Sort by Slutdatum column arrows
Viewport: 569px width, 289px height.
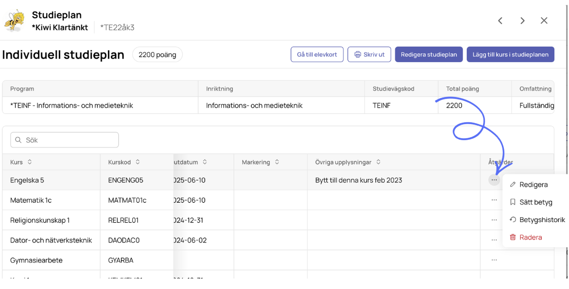click(x=205, y=162)
